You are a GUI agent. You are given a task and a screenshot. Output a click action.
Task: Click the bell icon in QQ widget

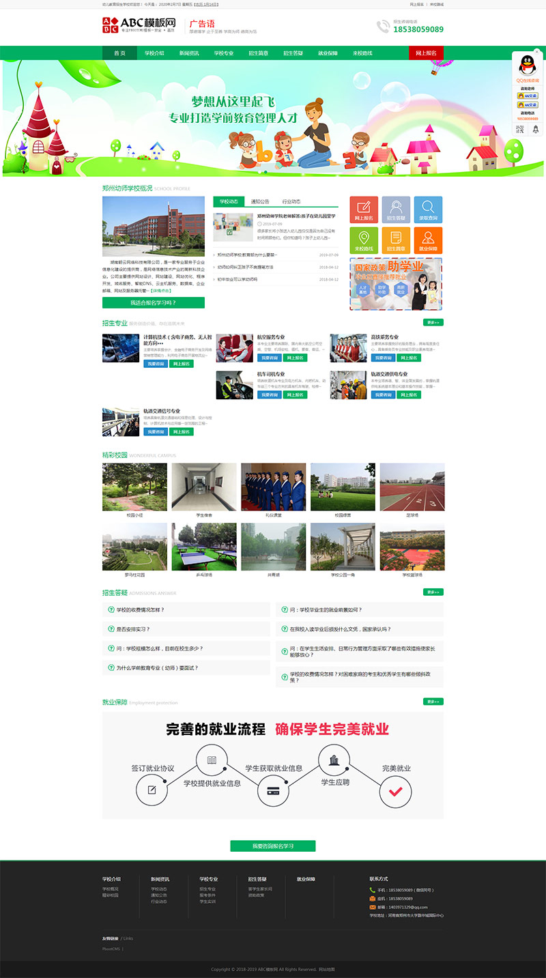(536, 129)
